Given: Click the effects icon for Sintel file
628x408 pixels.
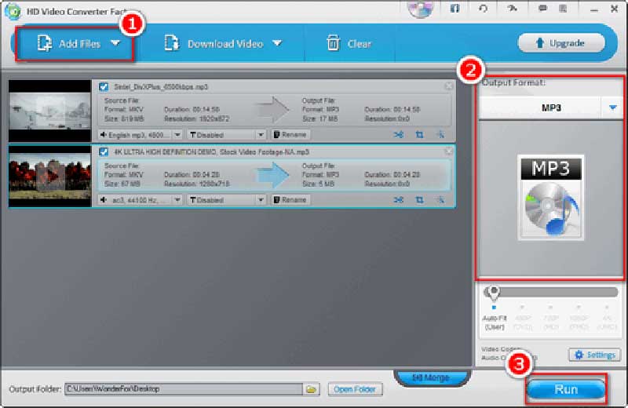Looking at the screenshot, I should [x=440, y=134].
